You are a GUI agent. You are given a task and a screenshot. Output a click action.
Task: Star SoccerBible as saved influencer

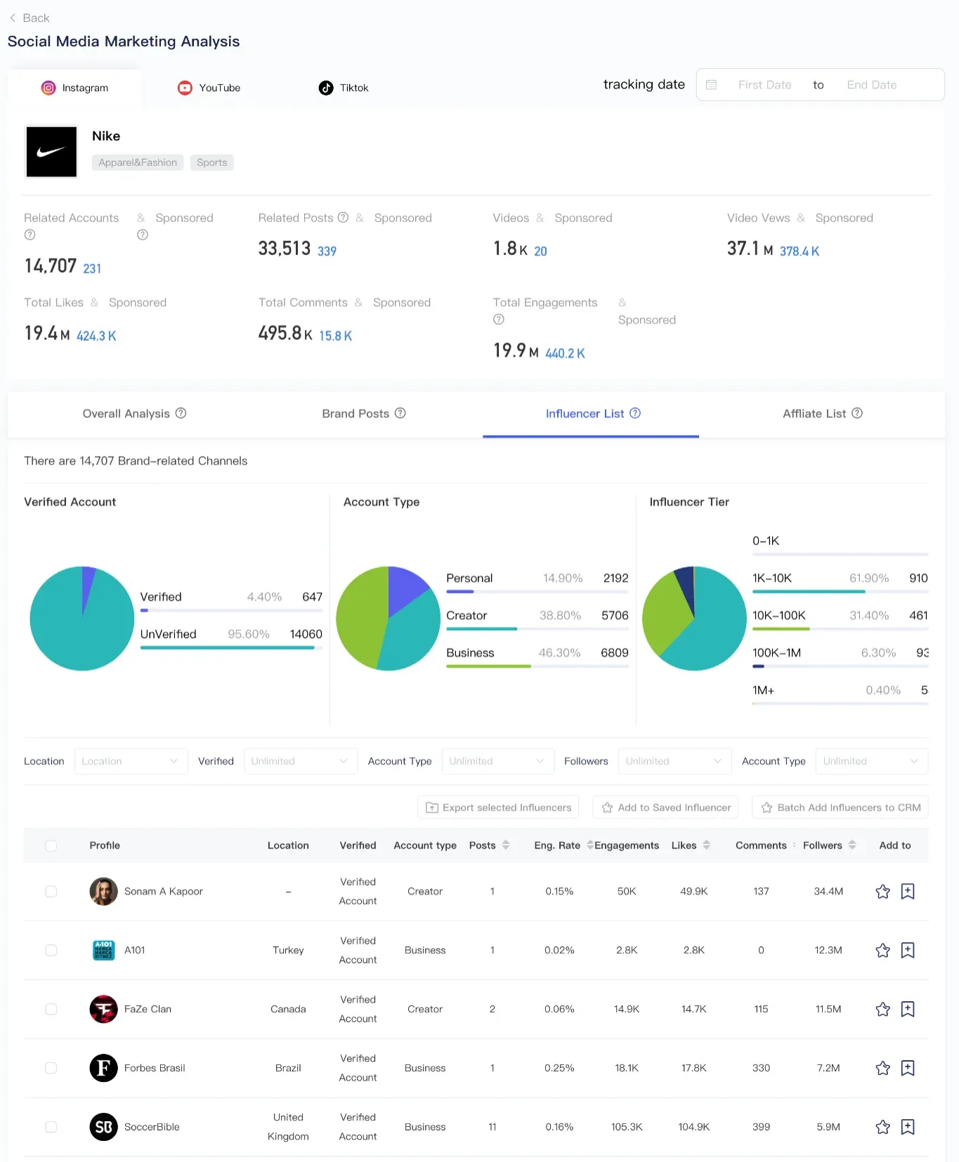(883, 1127)
